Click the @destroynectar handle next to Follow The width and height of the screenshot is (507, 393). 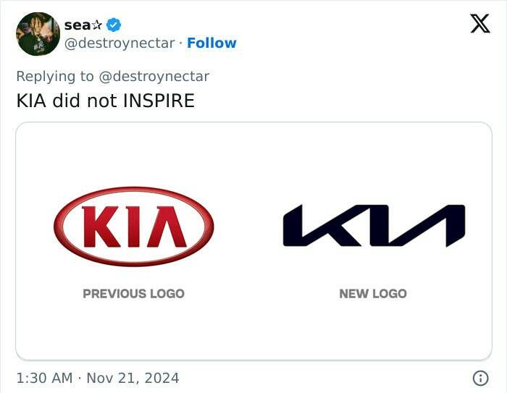(x=119, y=43)
